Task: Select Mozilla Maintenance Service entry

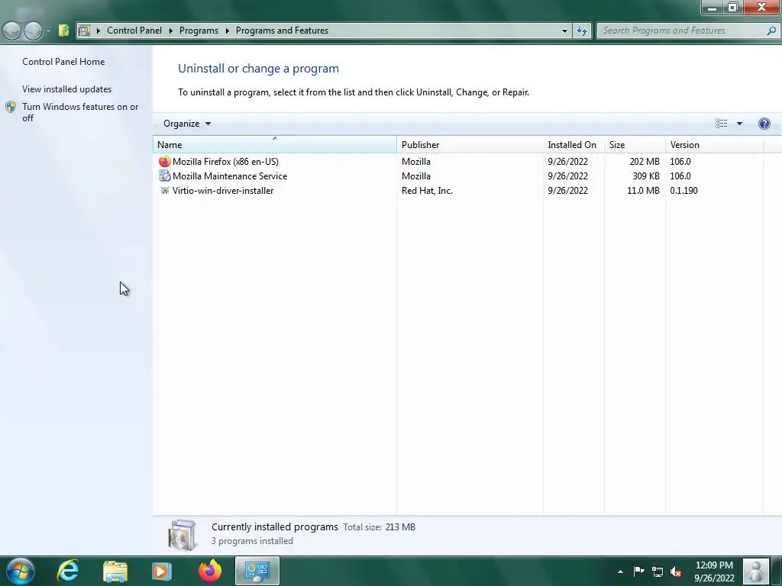Action: click(x=230, y=176)
